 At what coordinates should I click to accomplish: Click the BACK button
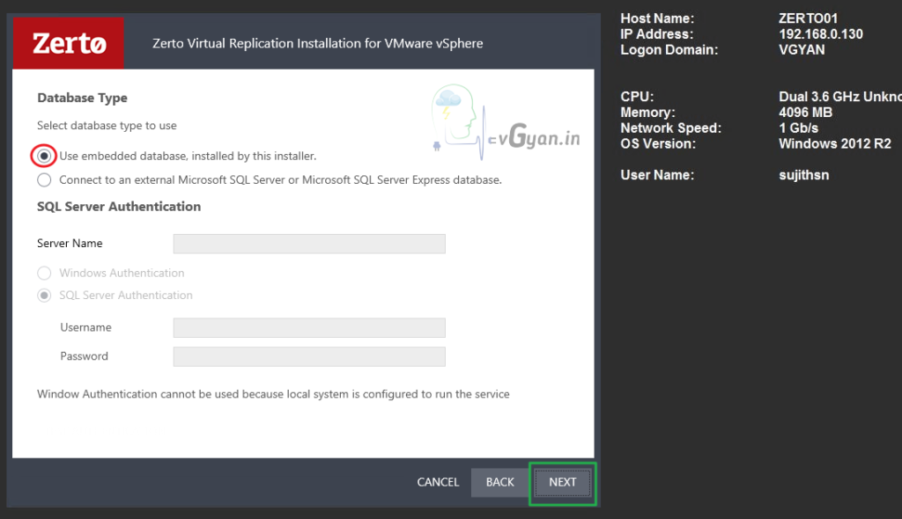(499, 482)
